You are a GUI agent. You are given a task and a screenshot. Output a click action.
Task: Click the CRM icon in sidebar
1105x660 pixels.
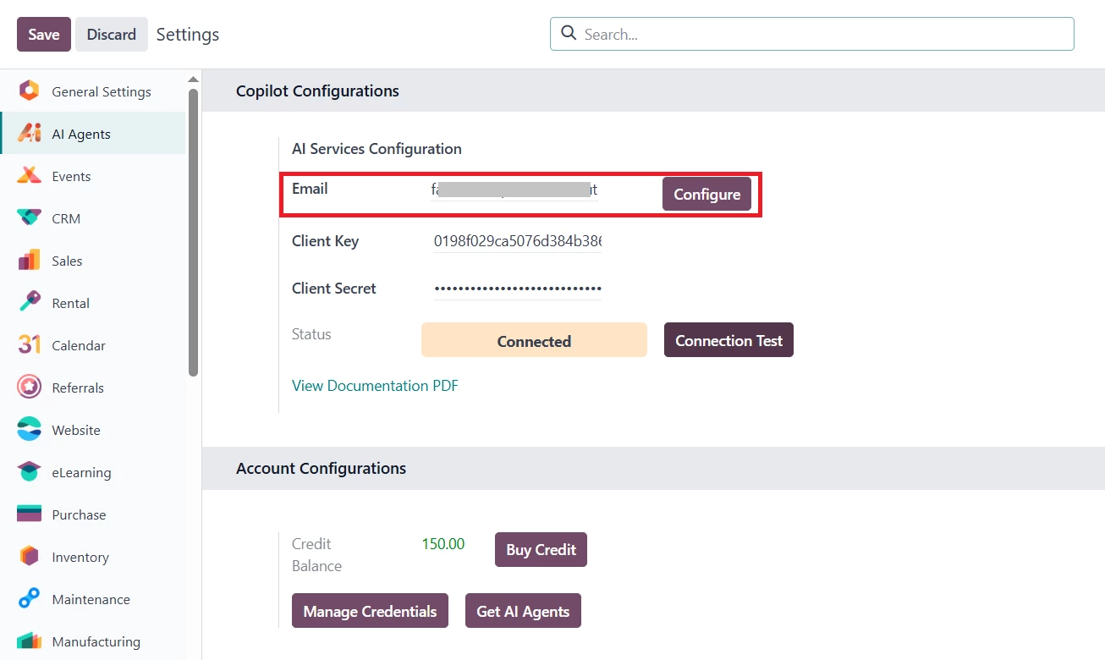click(x=29, y=218)
